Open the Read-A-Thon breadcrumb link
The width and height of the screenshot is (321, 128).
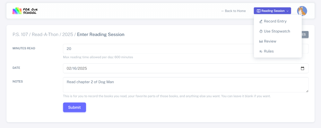tap(45, 35)
